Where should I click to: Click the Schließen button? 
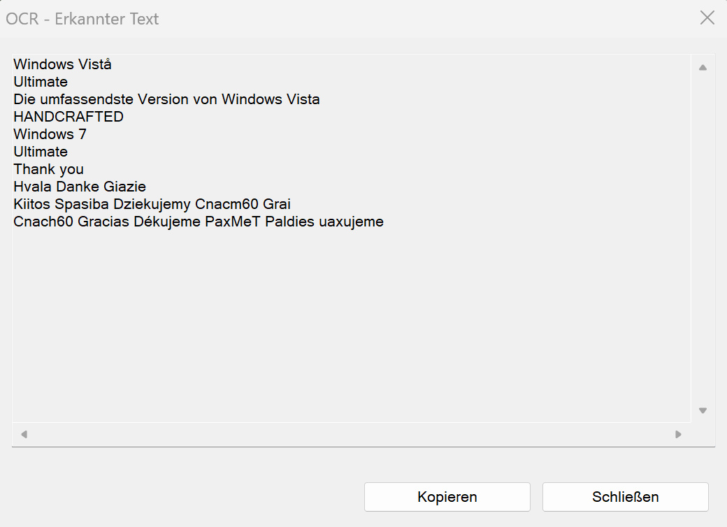625,497
